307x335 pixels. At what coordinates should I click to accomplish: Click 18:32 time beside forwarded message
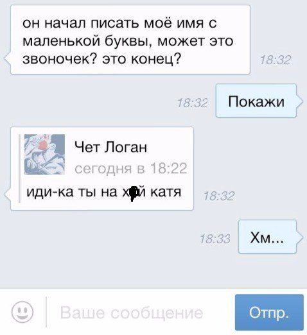(x=219, y=196)
